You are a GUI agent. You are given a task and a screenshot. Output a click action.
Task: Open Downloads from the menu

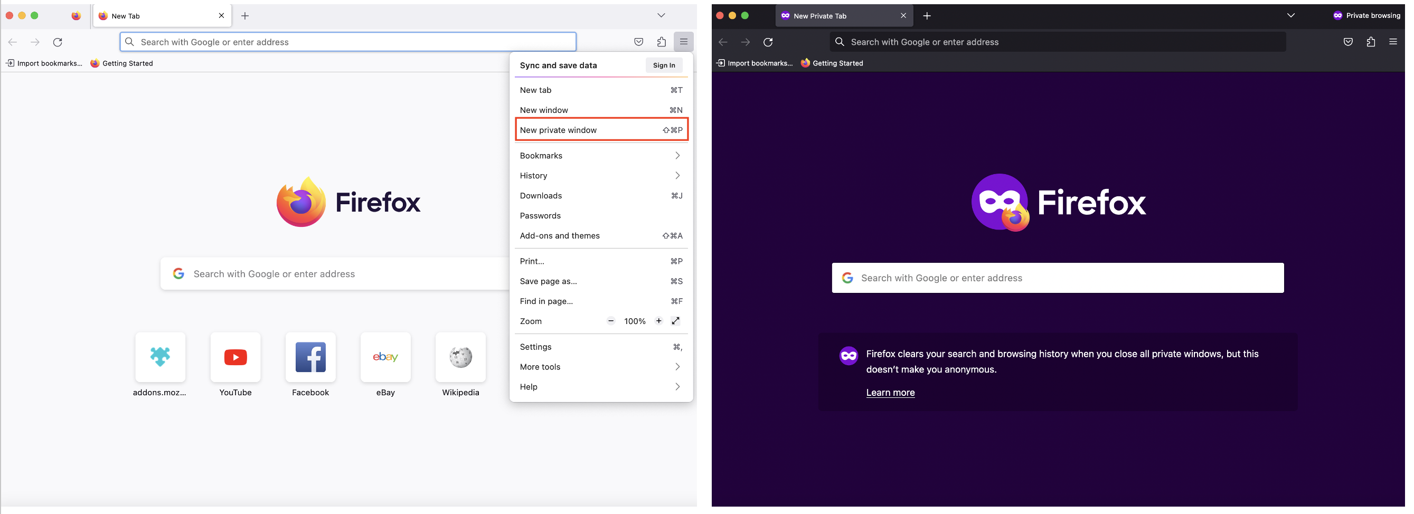601,196
